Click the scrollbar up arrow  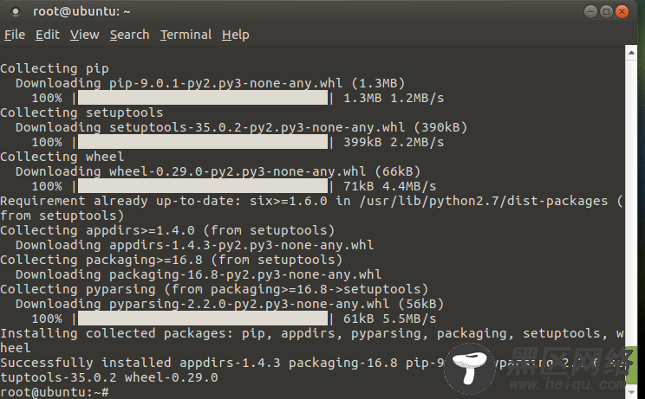tap(631, 53)
